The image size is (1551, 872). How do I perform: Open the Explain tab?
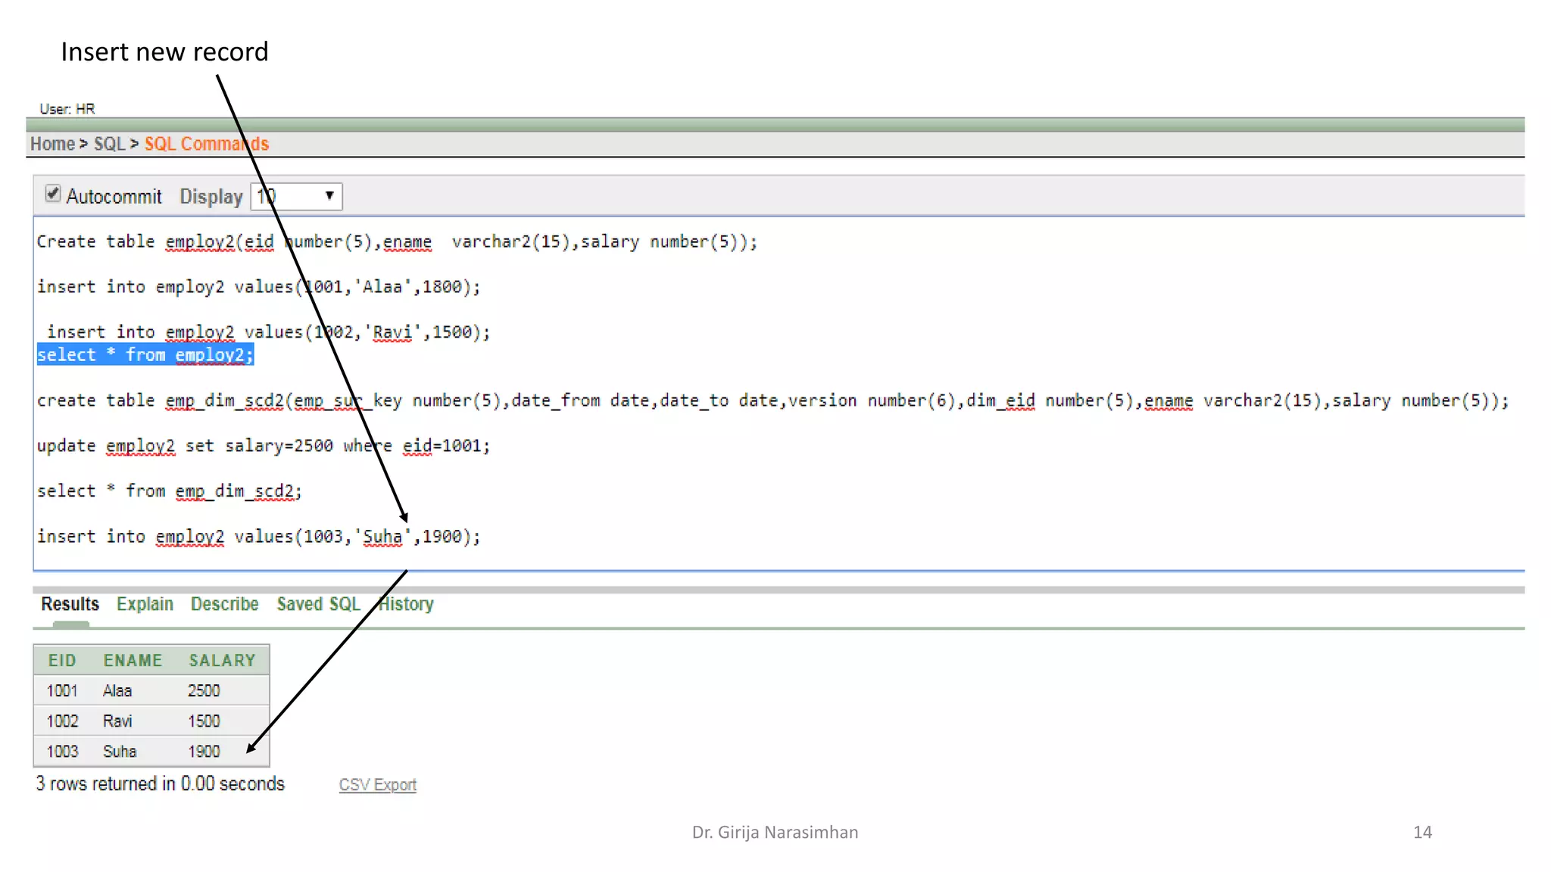tap(145, 604)
